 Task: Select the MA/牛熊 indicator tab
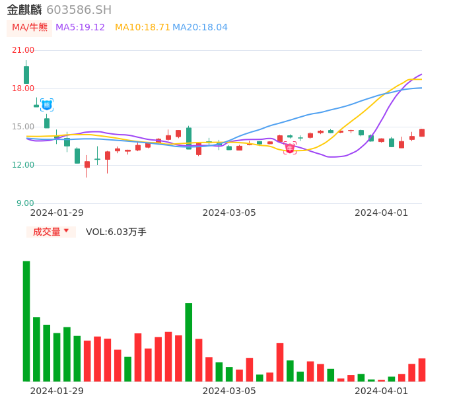[30, 28]
